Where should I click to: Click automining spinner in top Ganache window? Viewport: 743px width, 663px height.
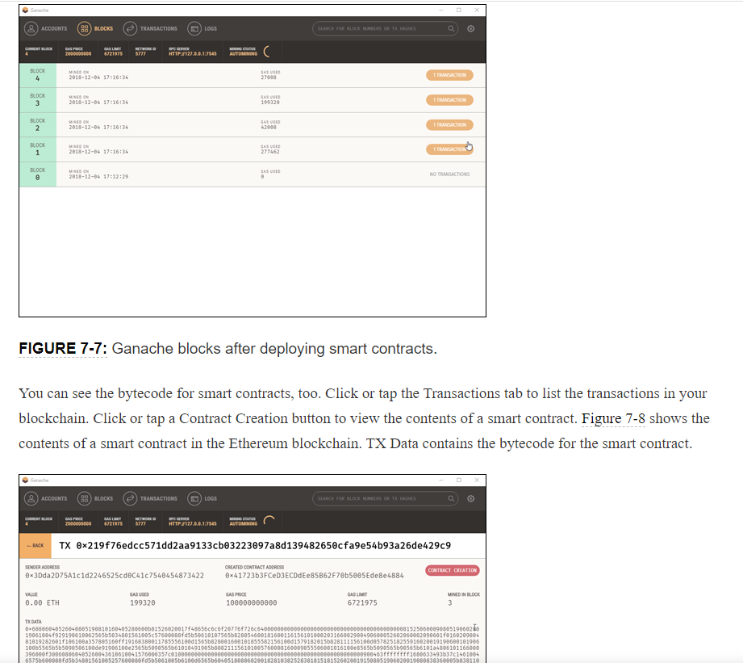pos(267,51)
